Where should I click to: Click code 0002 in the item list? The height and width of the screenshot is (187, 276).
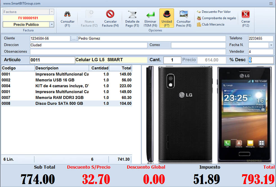click(6, 80)
